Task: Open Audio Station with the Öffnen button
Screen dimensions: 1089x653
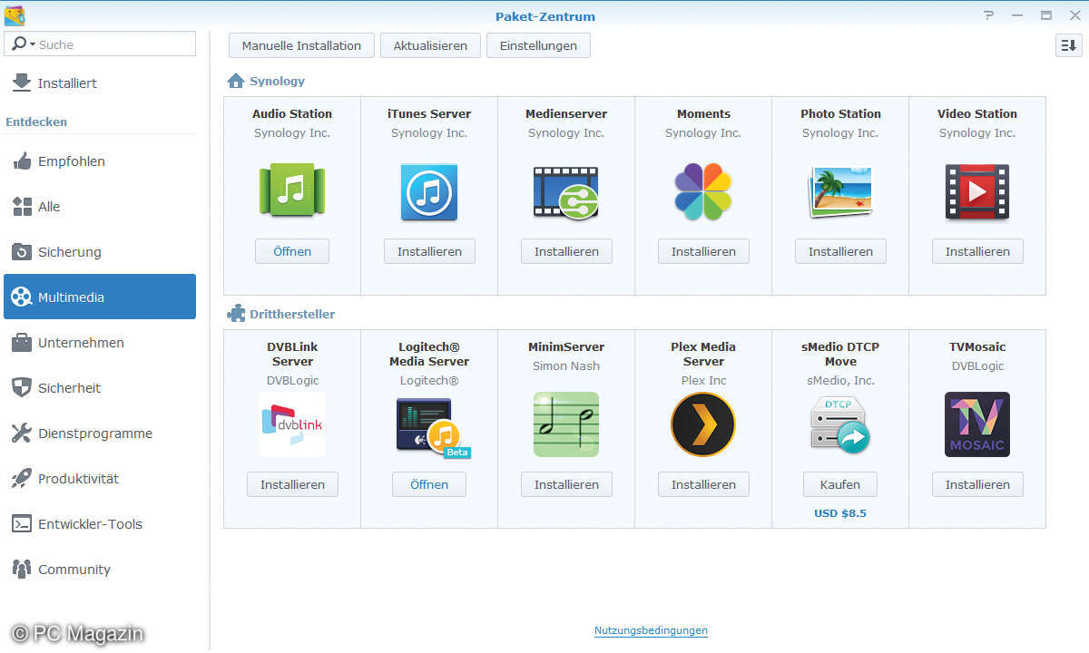Action: tap(292, 251)
